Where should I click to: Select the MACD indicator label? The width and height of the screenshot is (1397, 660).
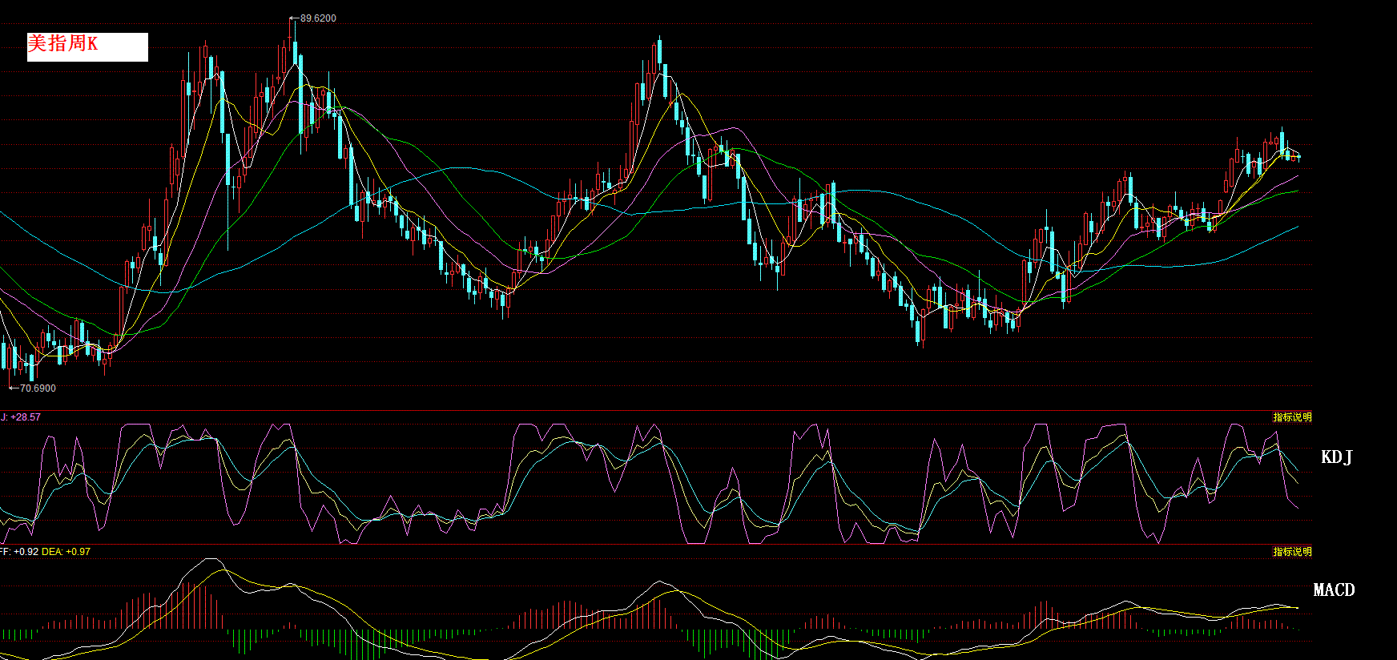[1334, 590]
